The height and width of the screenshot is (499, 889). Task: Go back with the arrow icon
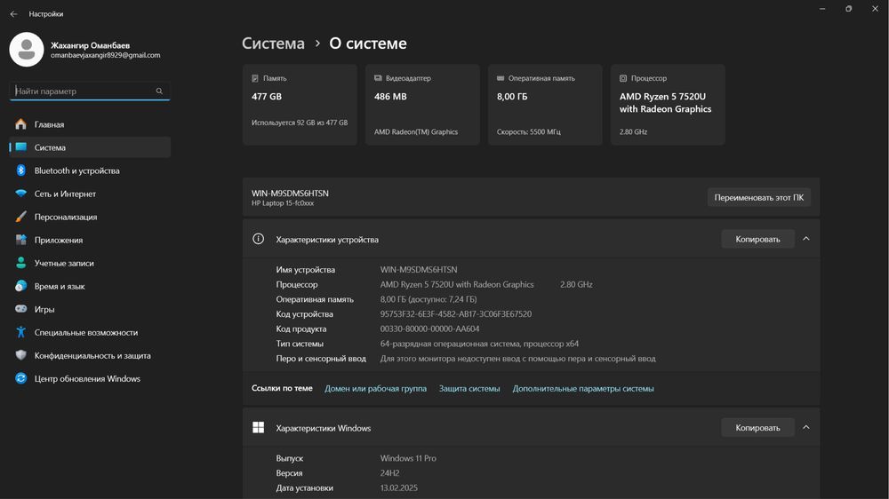point(13,13)
